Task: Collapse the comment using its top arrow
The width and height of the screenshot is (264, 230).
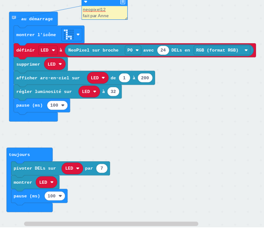Action: [86, 2]
